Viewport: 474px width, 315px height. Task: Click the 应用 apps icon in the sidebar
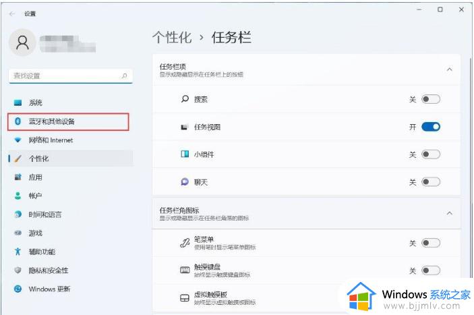pyautogui.click(x=18, y=177)
